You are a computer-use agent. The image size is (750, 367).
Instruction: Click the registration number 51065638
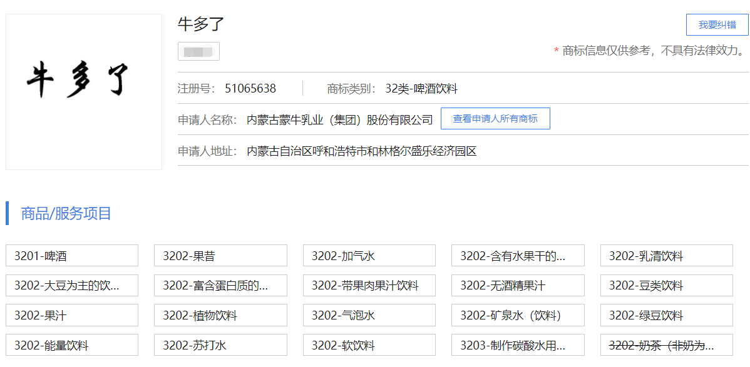(250, 88)
